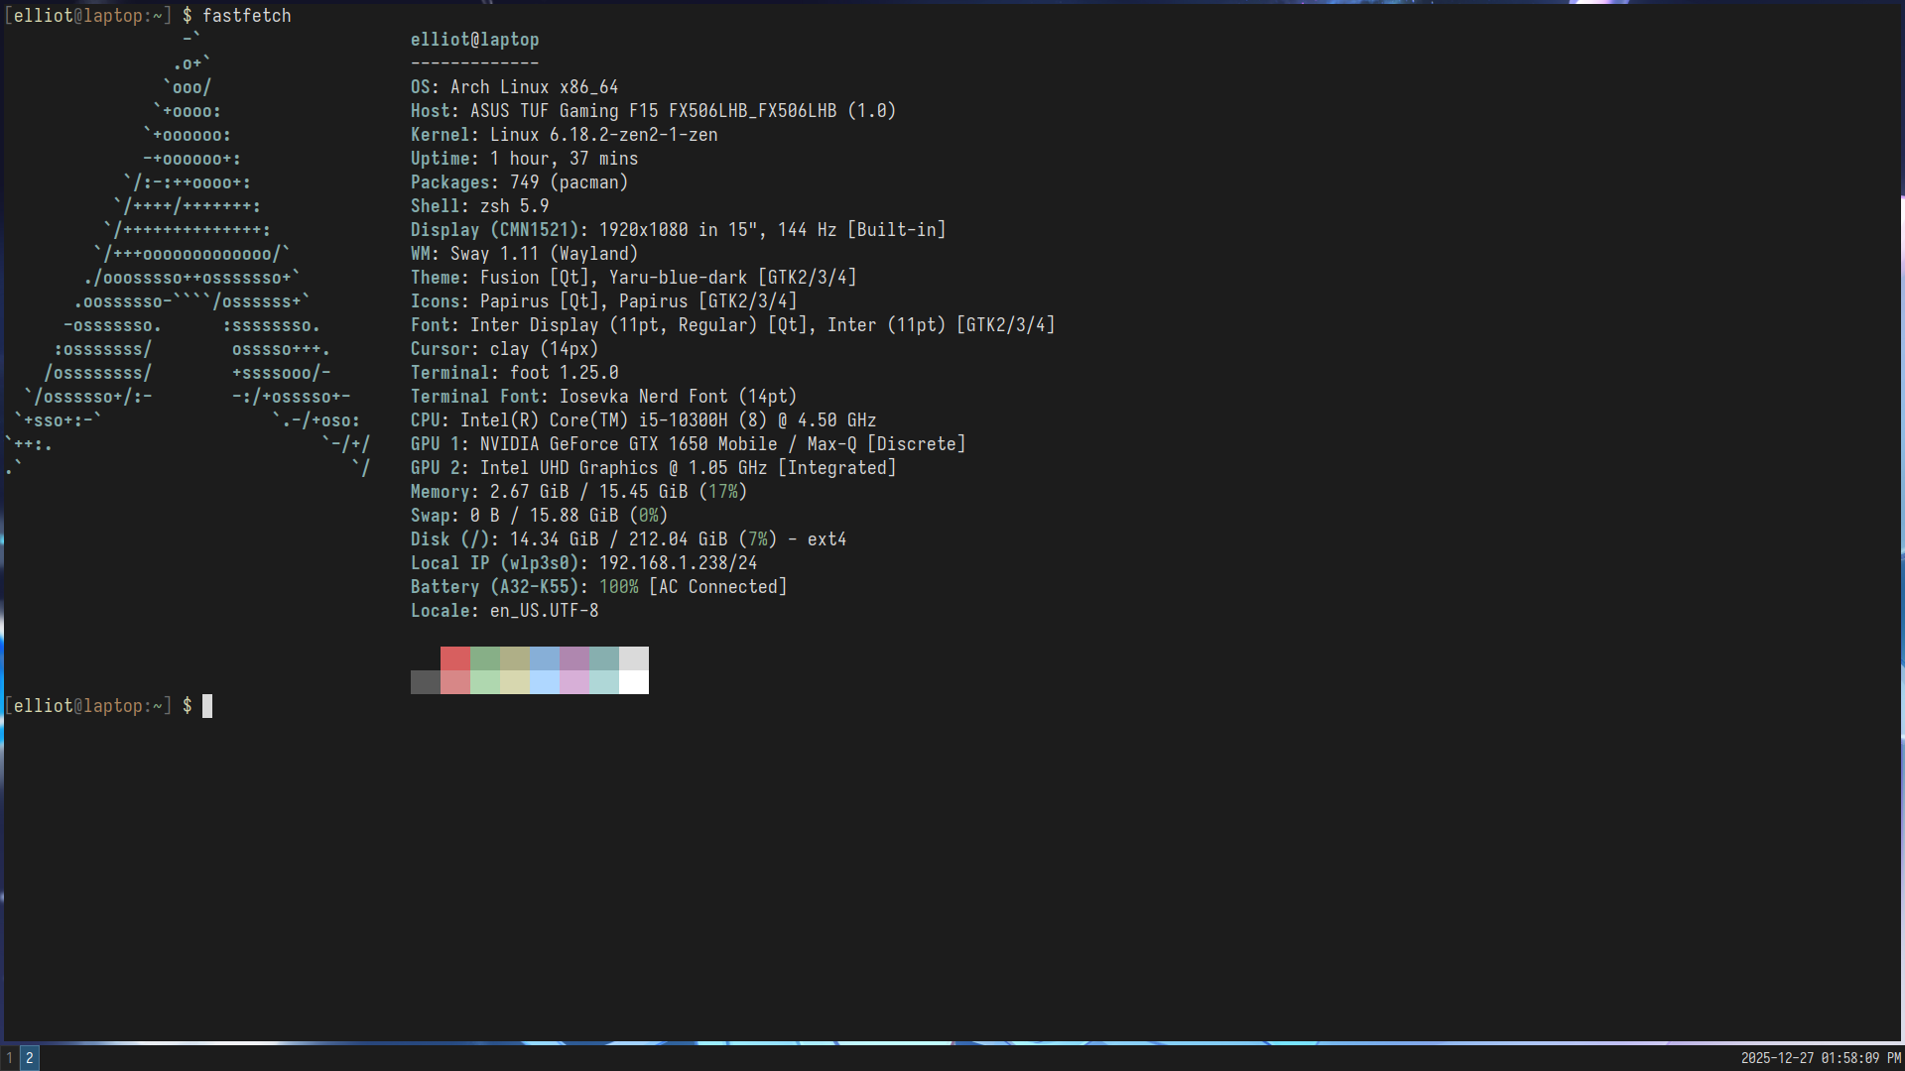
Task: Click the bright white block, bottom row
Action: point(634,682)
